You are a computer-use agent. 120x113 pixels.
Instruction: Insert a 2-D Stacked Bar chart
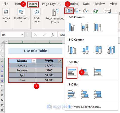pyautogui.click(x=85, y=72)
